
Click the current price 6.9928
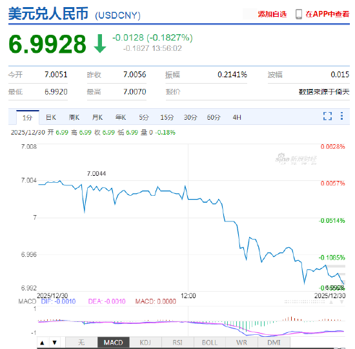(x=47, y=44)
